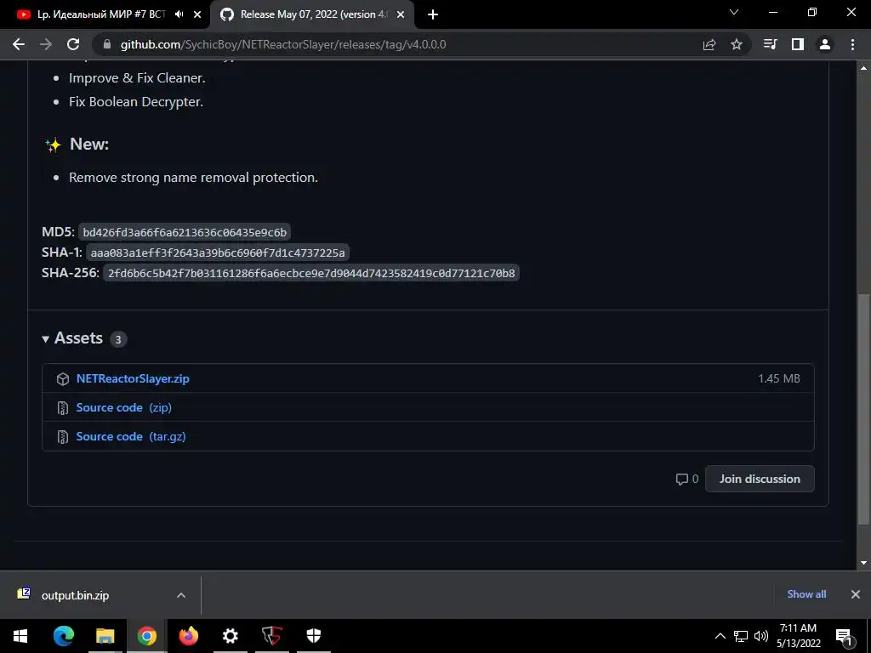
Task: Mute the YouTube tab audio icon
Action: (x=179, y=14)
